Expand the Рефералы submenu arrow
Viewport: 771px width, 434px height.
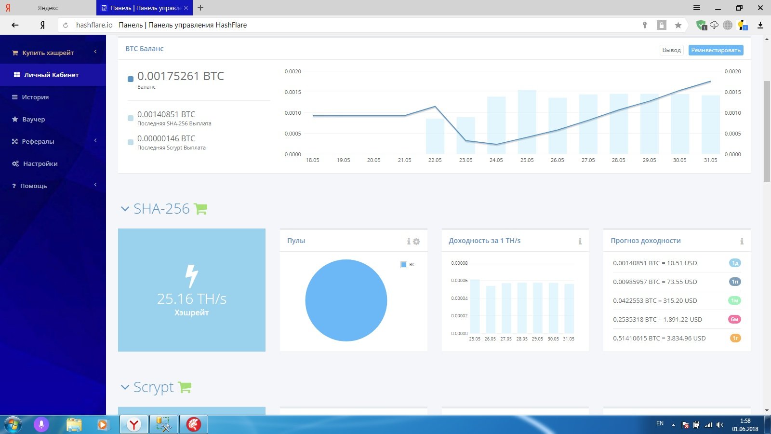(x=95, y=140)
